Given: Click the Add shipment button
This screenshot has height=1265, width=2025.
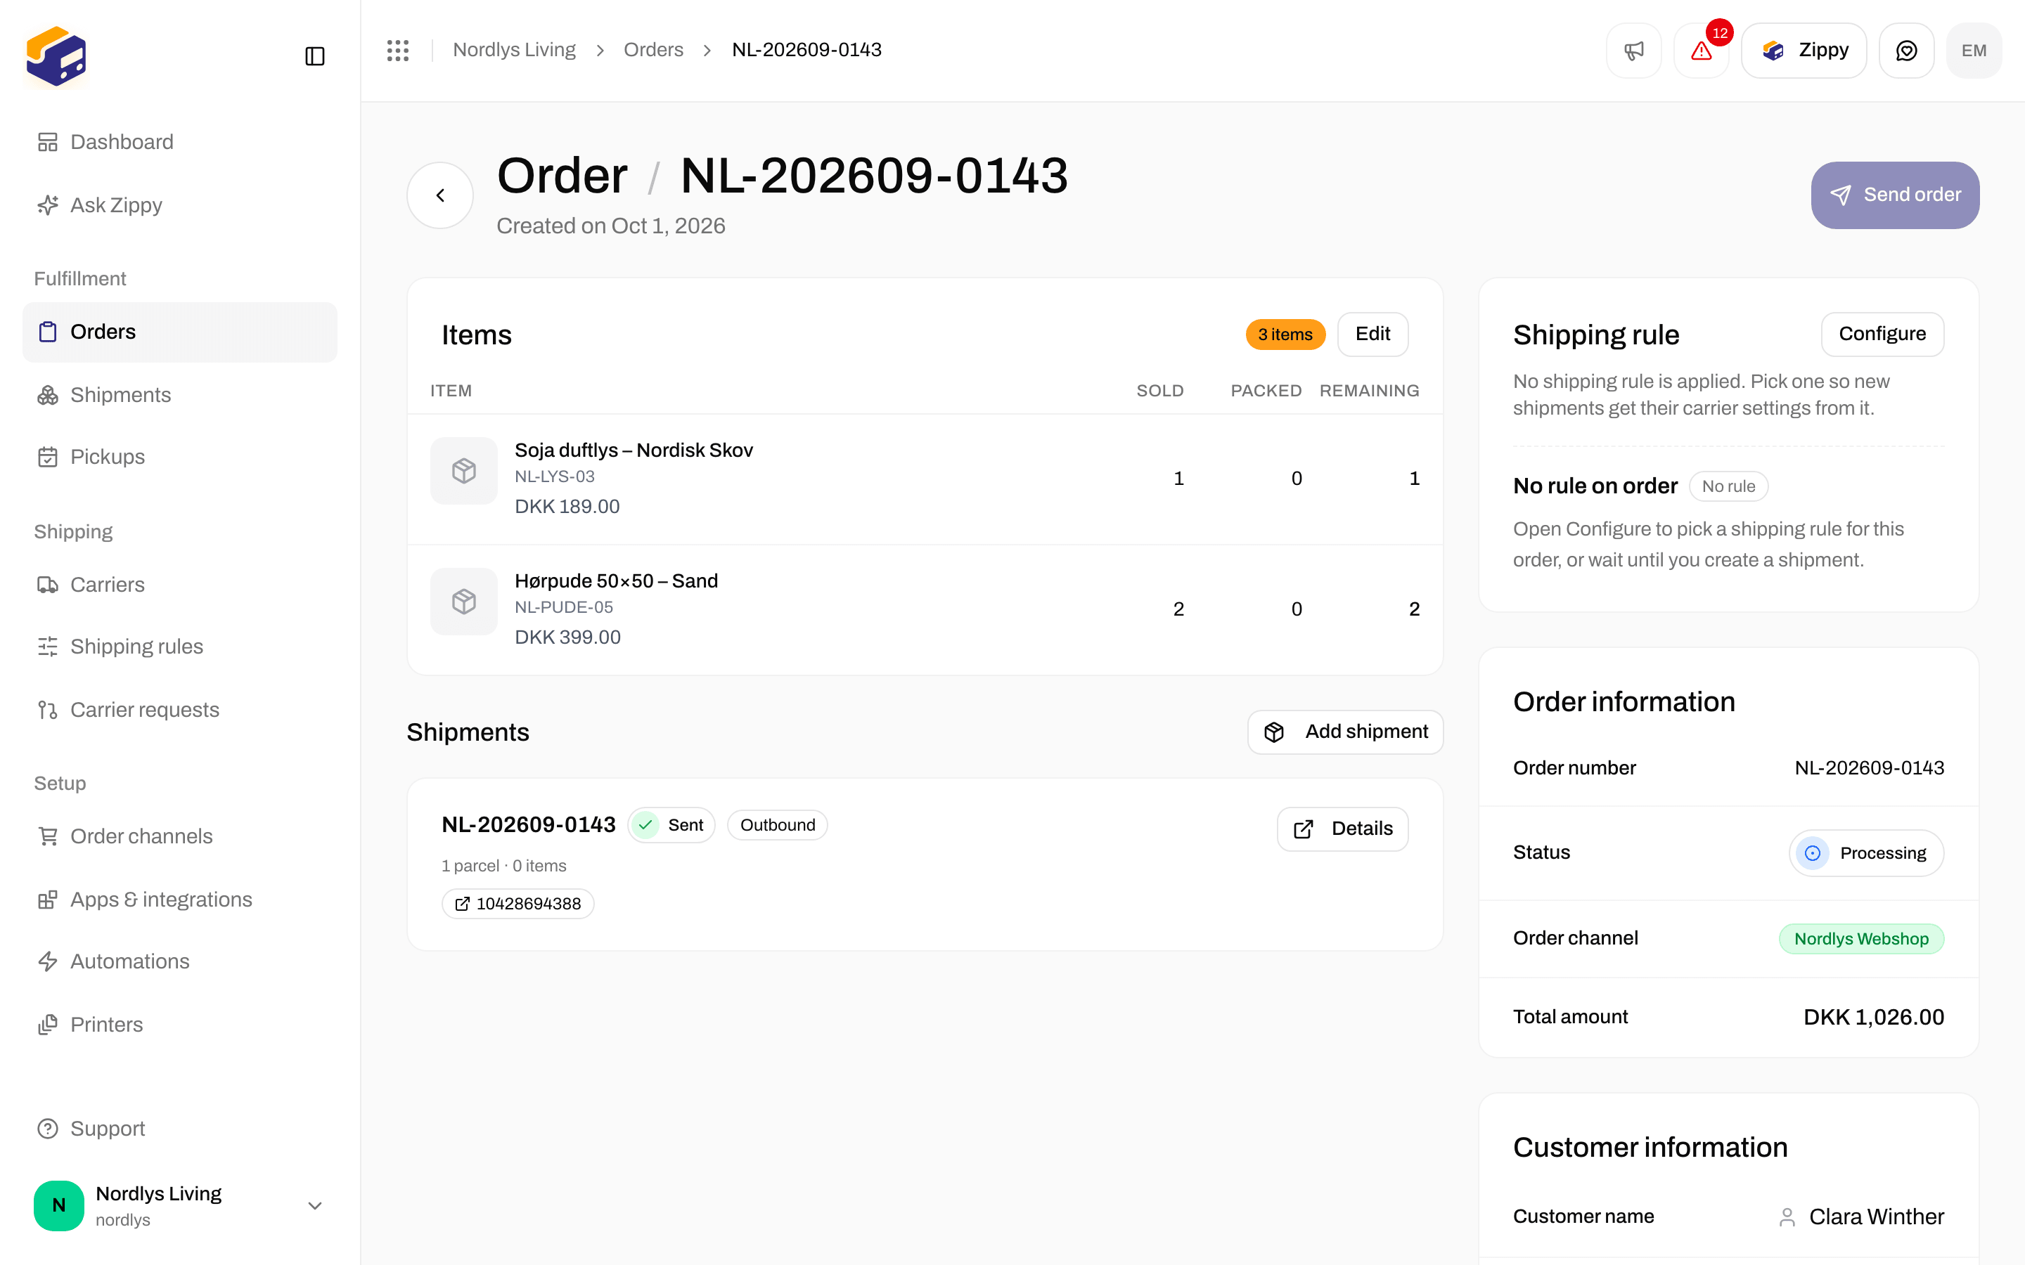Looking at the screenshot, I should click(1344, 732).
